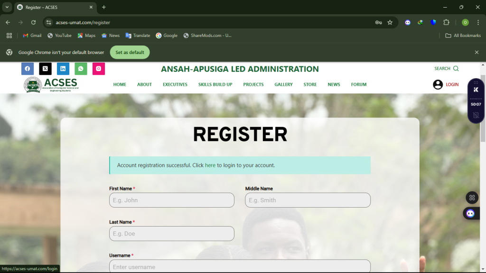486x273 pixels.
Task: Open the tab search dropdown arrow
Action: (7, 7)
